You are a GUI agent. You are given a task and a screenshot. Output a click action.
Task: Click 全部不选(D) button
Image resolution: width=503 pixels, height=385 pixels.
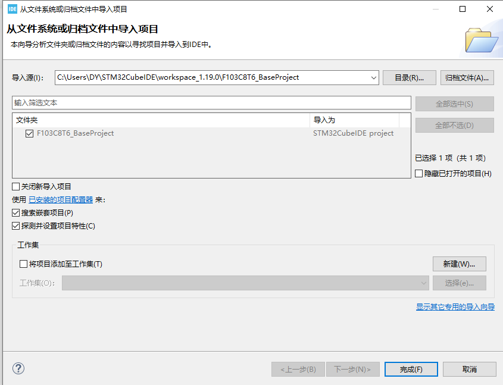(455, 126)
